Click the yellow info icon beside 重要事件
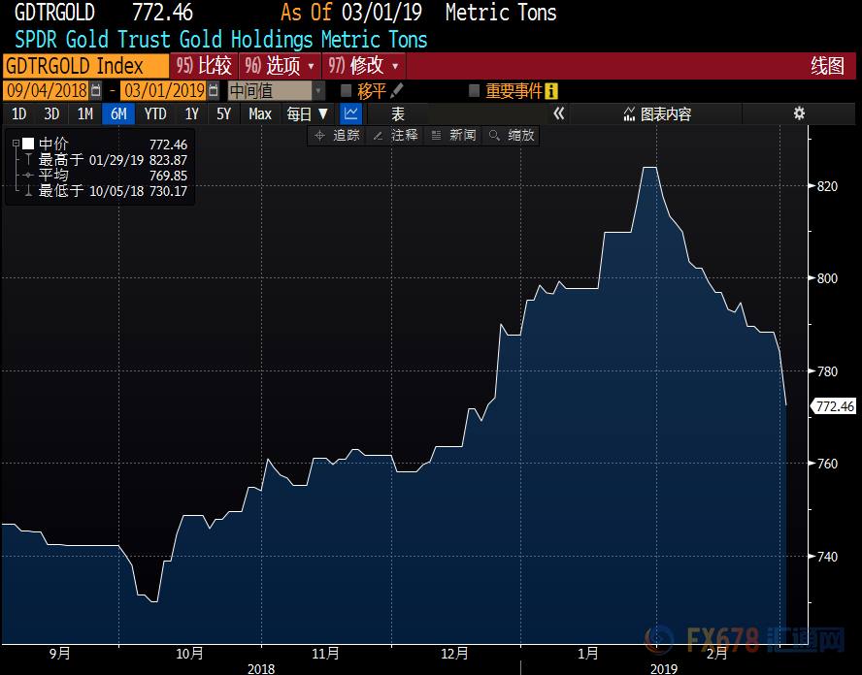The width and height of the screenshot is (862, 675). [x=551, y=90]
